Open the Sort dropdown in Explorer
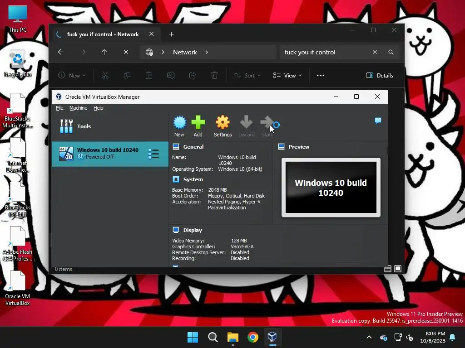 (247, 76)
